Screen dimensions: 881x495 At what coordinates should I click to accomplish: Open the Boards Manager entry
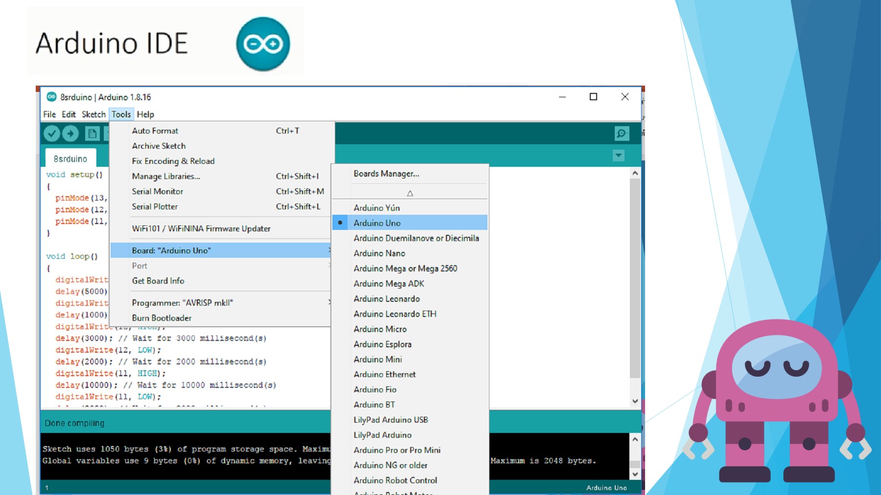coord(386,173)
